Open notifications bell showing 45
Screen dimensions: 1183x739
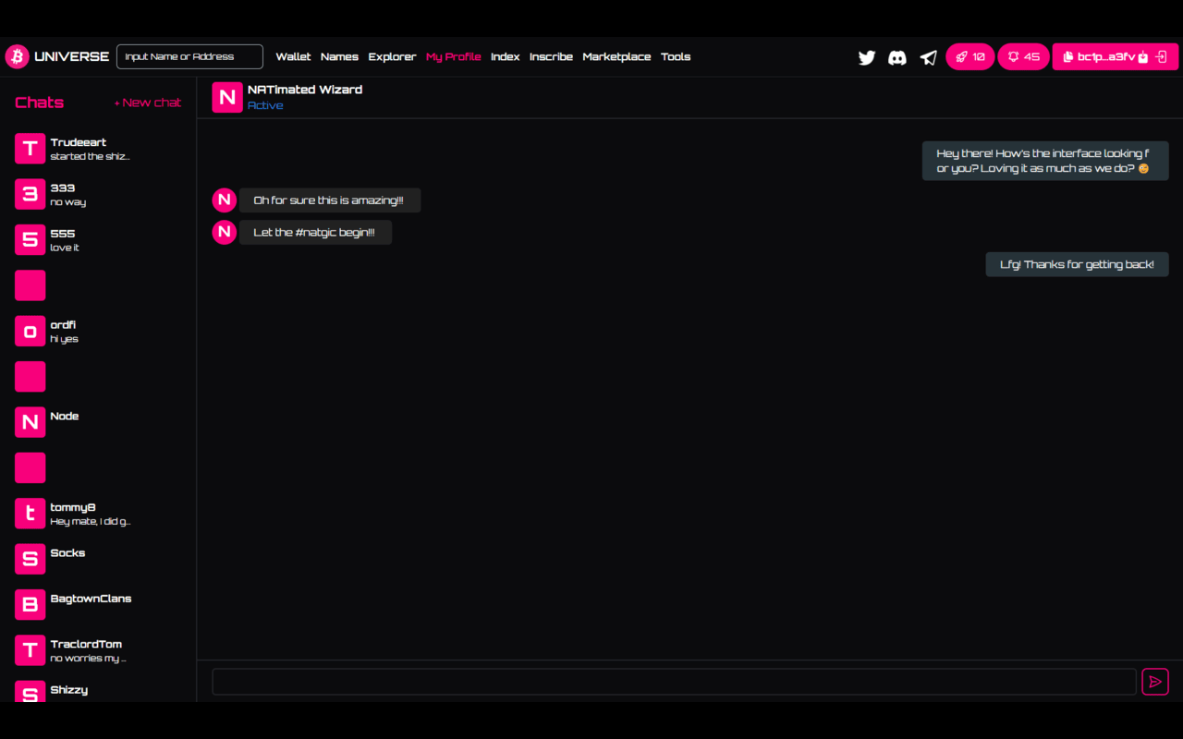[1023, 56]
